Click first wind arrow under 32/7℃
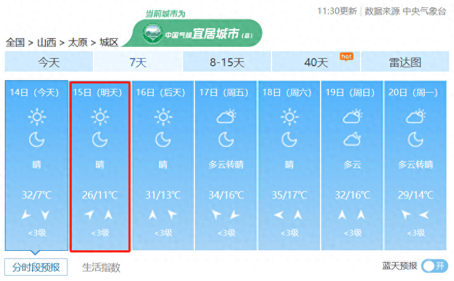Screen dimensions: 454x281 tap(26, 215)
